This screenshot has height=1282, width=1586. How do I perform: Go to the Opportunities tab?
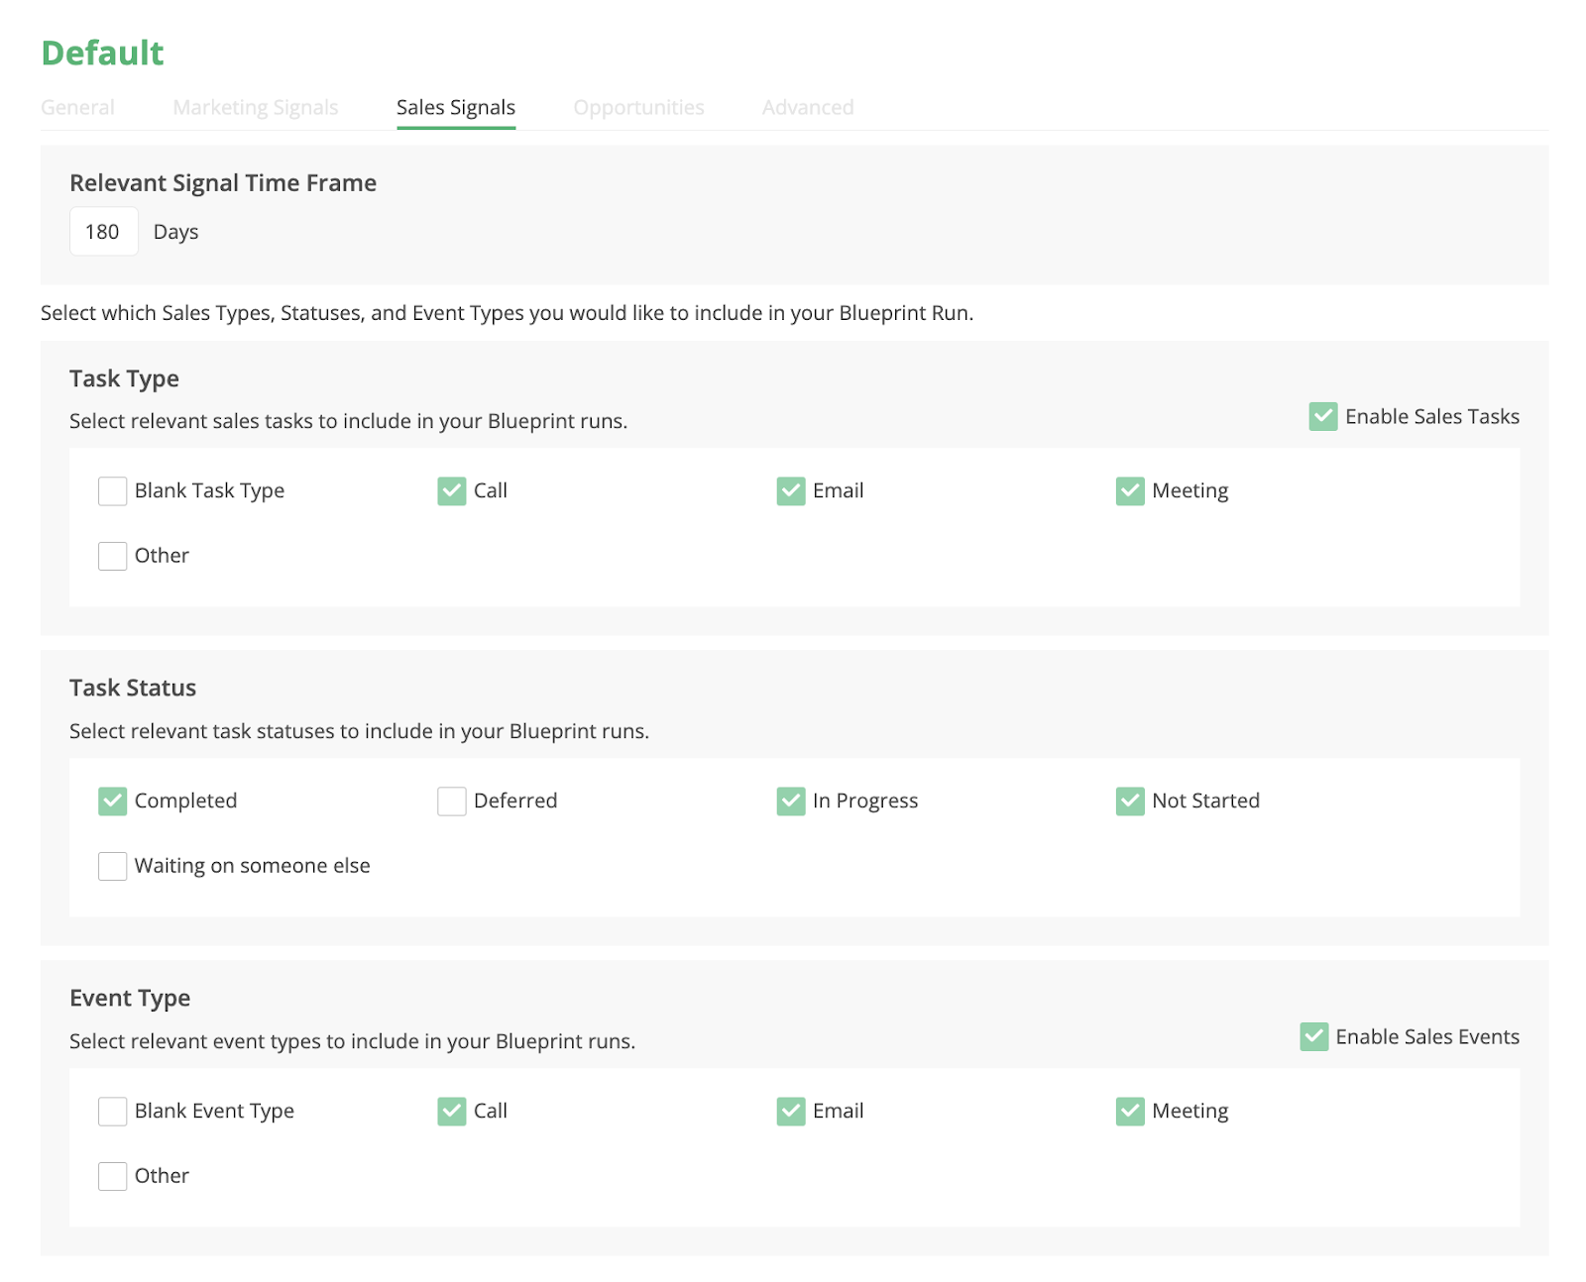click(638, 107)
